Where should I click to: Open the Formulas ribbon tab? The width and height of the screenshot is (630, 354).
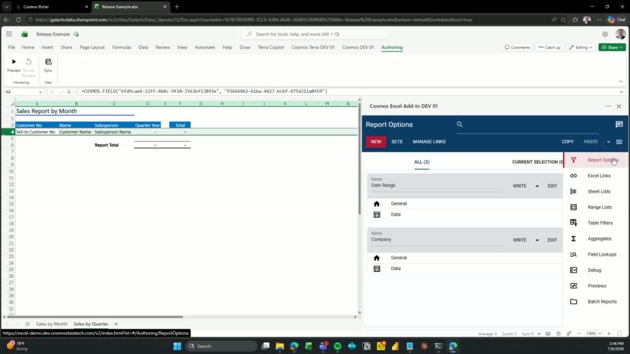[x=122, y=47]
